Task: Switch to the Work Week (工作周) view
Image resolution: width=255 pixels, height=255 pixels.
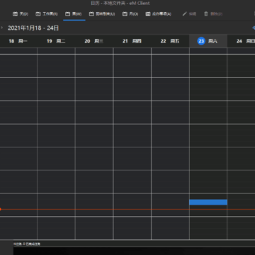Action: point(47,14)
